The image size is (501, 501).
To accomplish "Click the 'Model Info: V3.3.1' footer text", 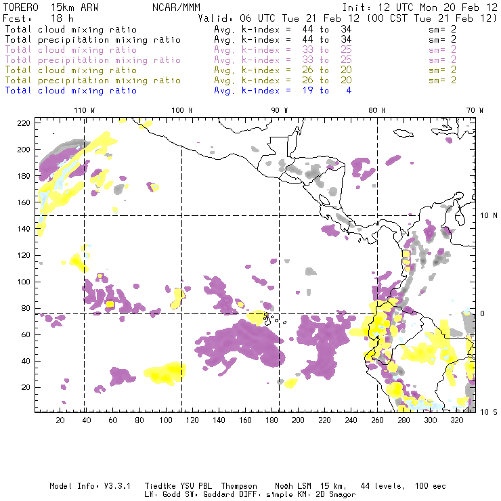I will 90,486.
